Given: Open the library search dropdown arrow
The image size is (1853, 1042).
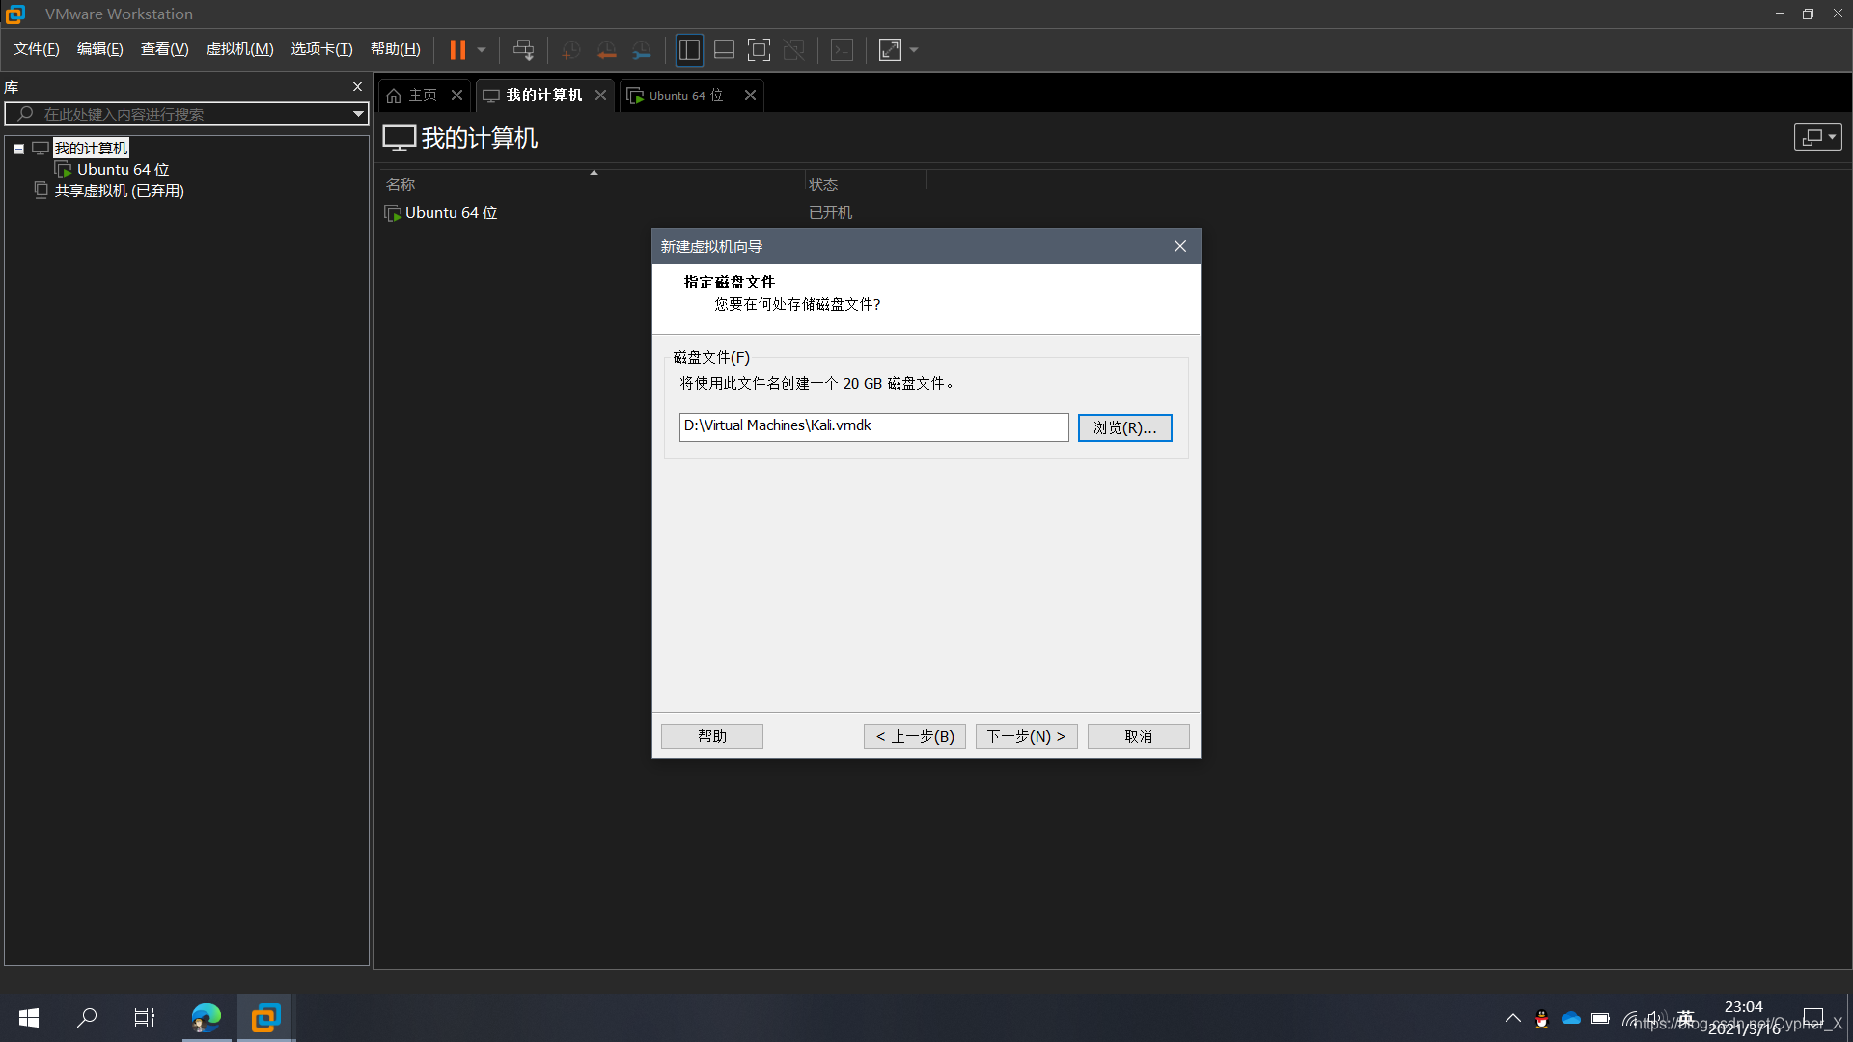Looking at the screenshot, I should 358,114.
